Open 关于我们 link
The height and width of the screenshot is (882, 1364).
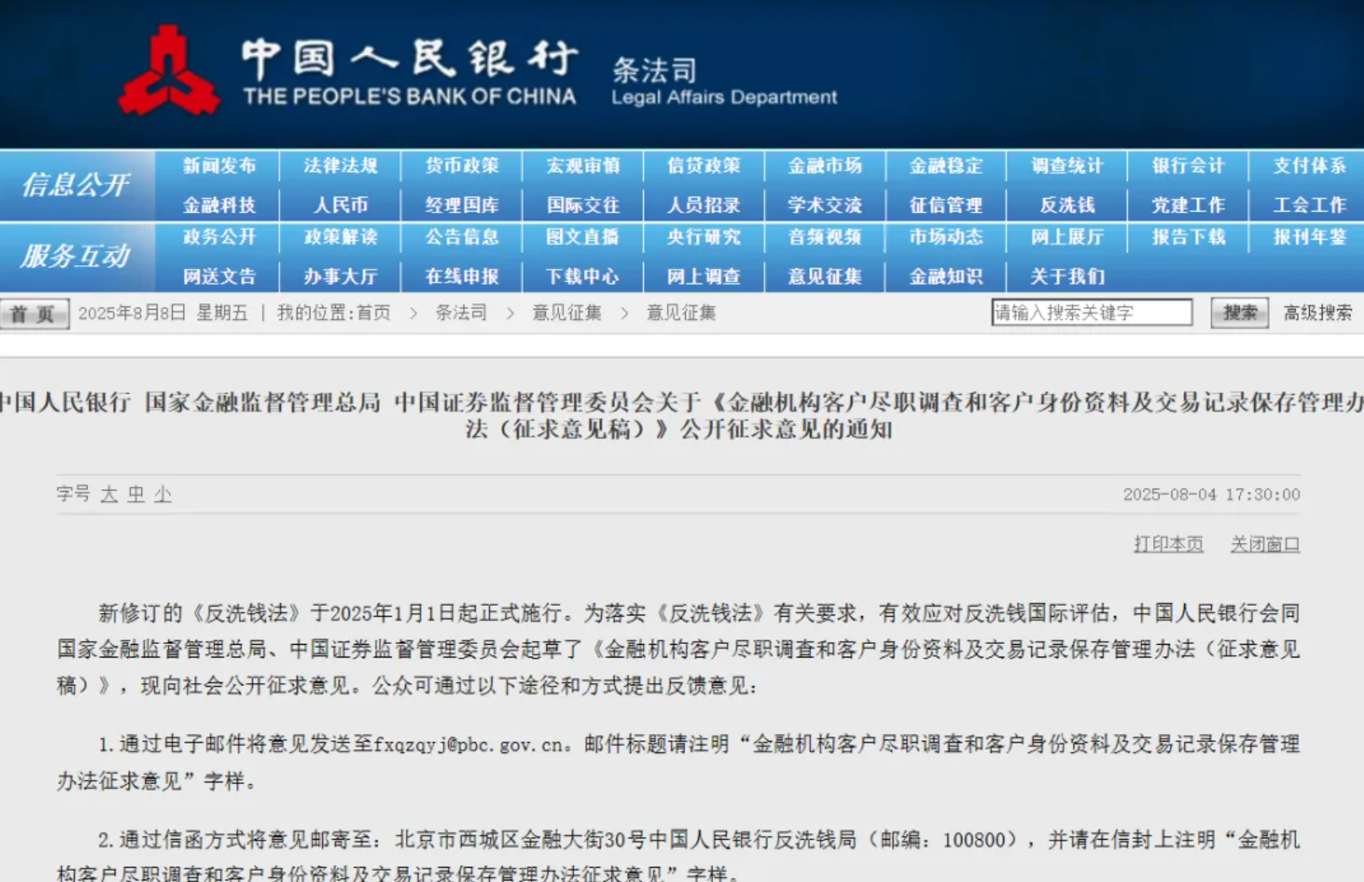pos(1067,277)
